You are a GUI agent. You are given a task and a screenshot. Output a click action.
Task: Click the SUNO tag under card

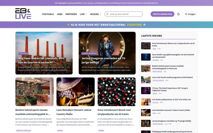[101, 131]
